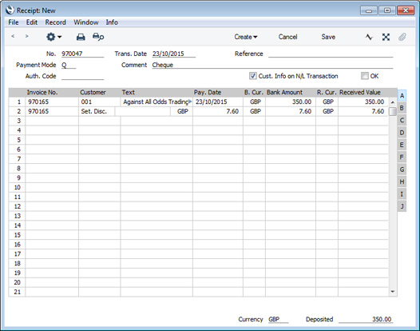The image size is (420, 331).
Task: Click the printer icon
Action: pyautogui.click(x=81, y=37)
